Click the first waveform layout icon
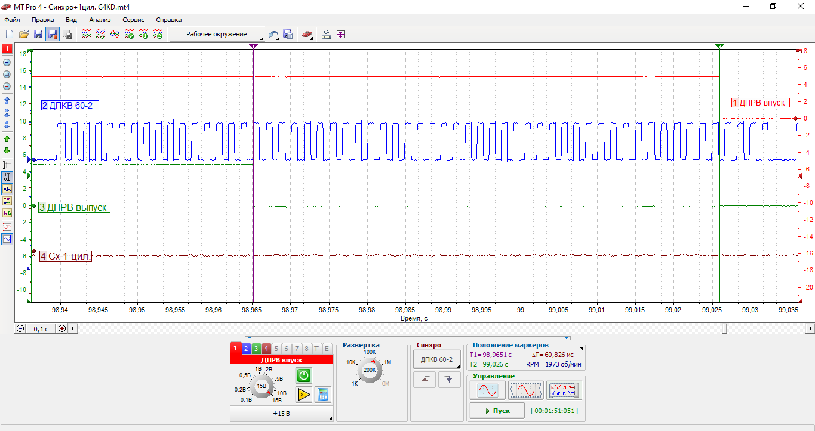Image resolution: width=815 pixels, height=431 pixels. pos(87,35)
